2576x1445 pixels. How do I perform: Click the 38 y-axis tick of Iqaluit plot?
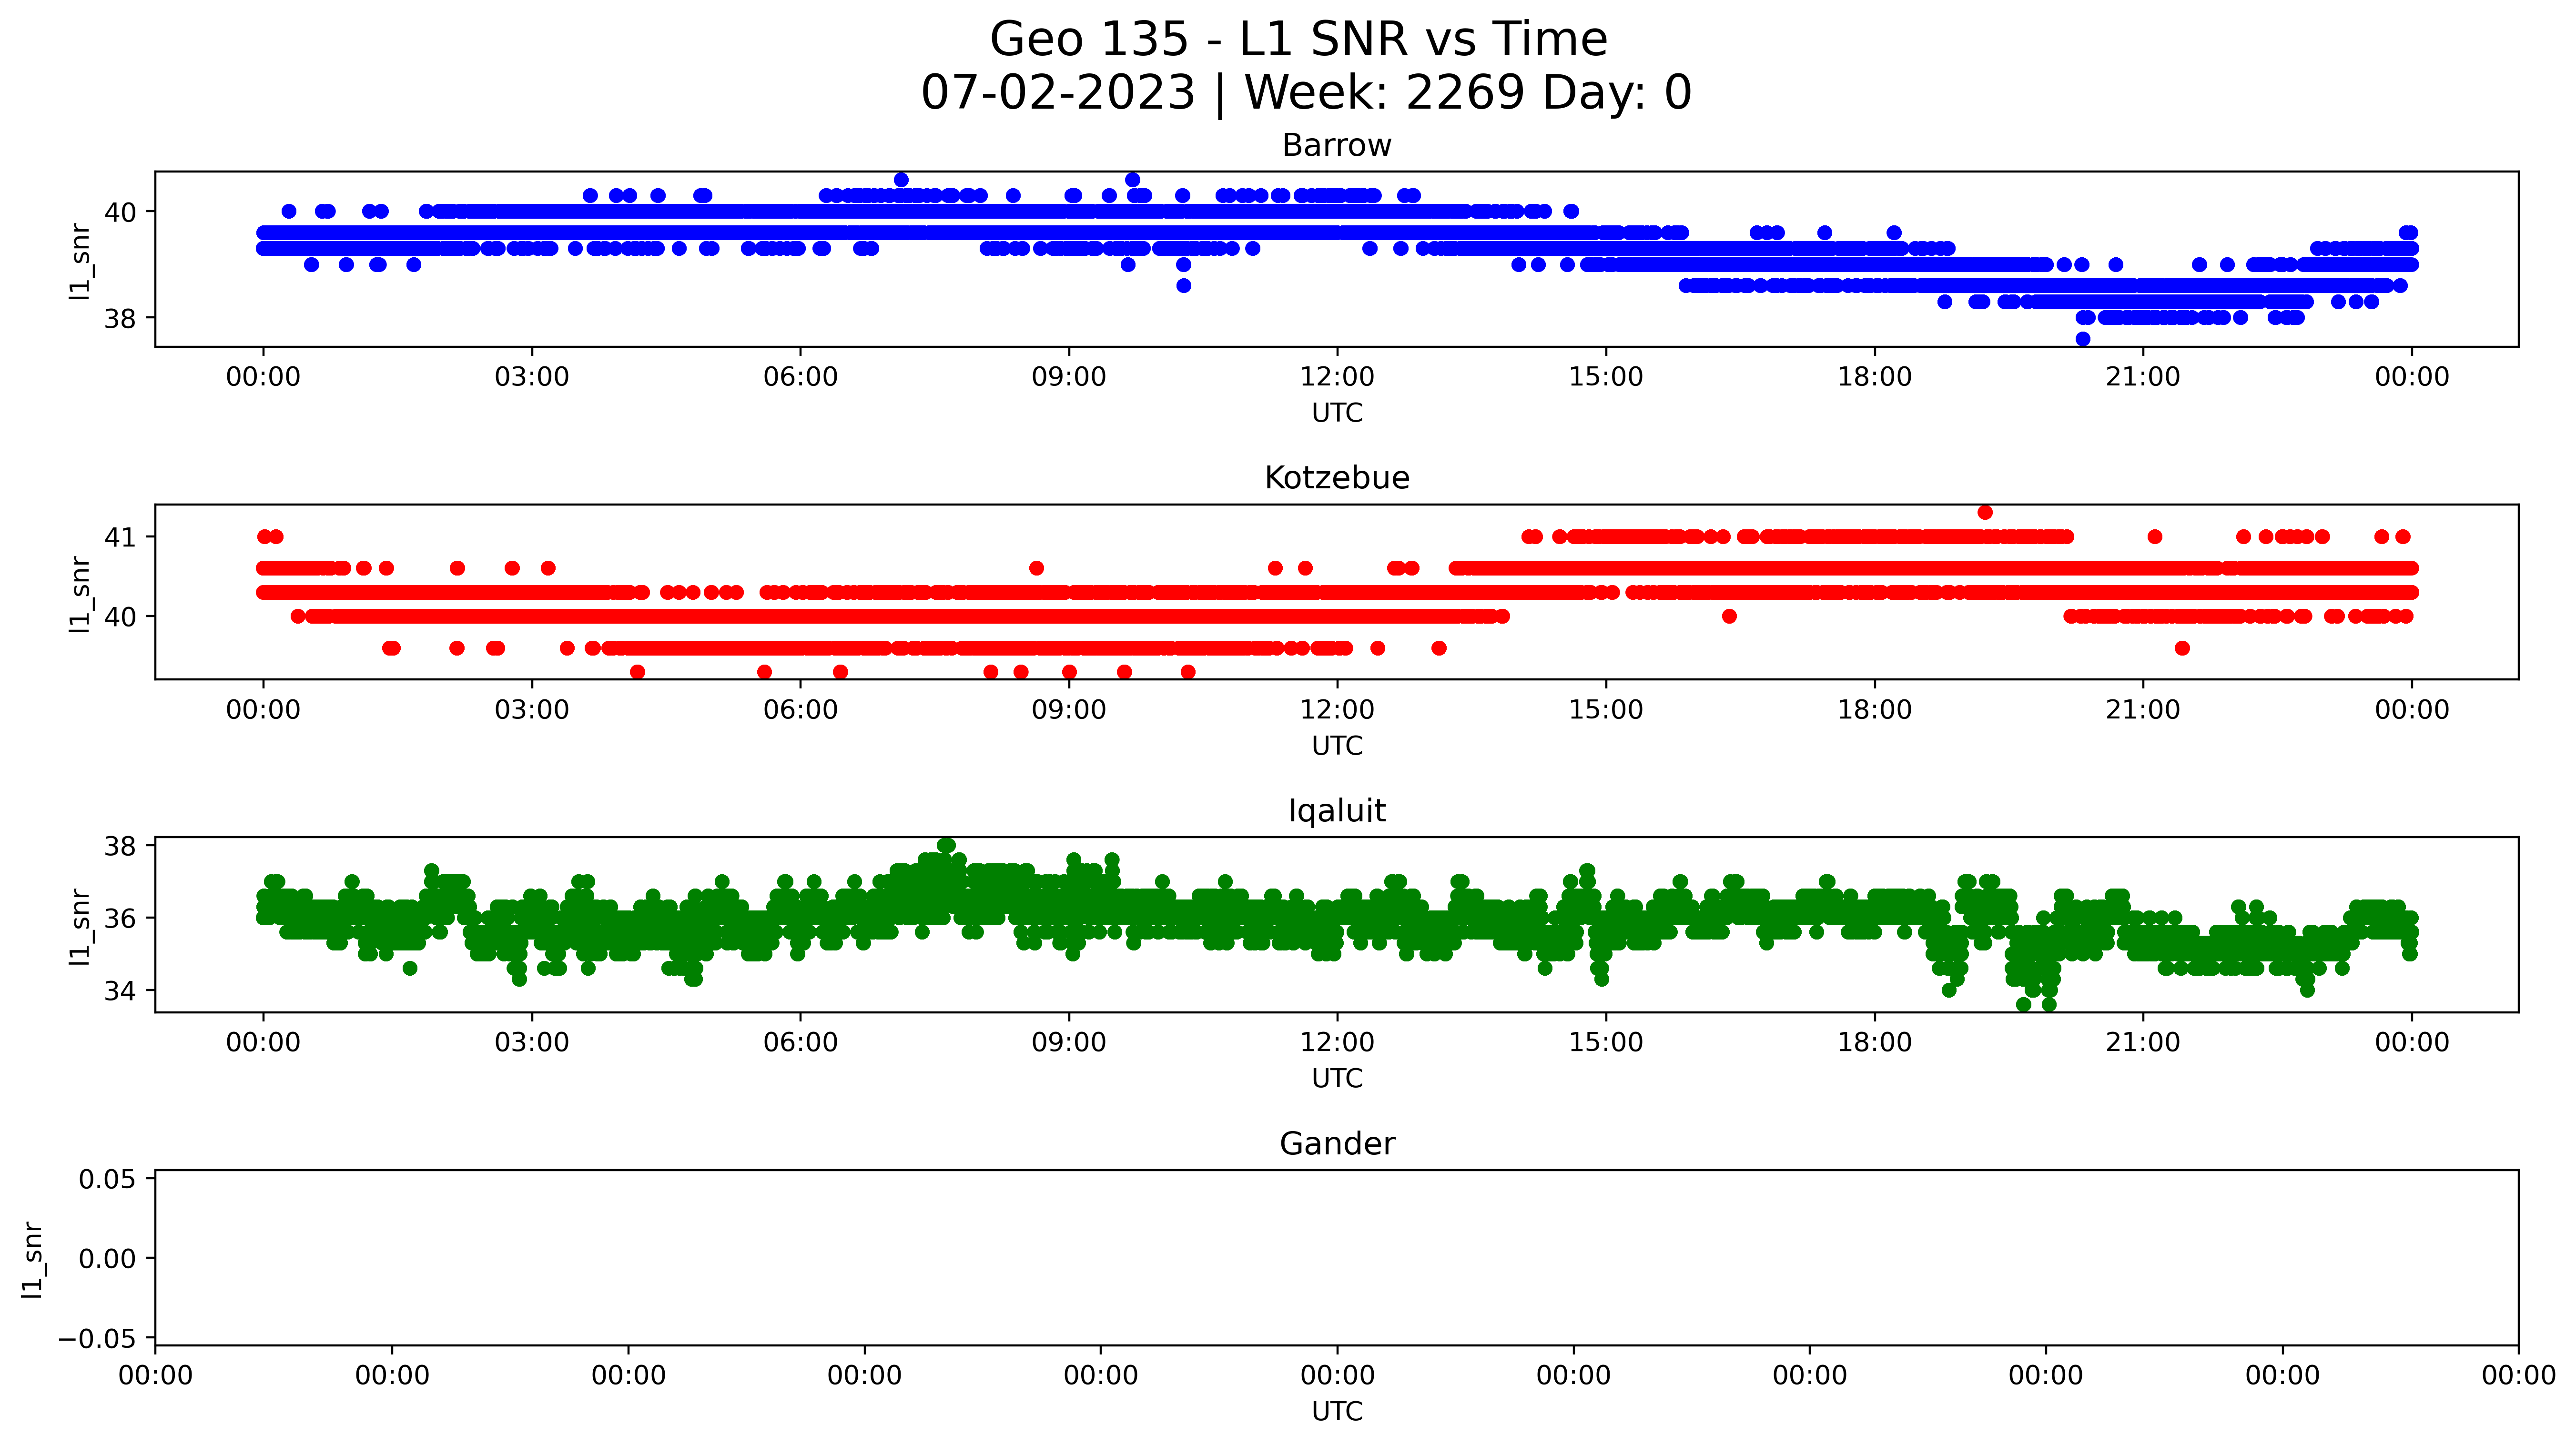pos(120,846)
